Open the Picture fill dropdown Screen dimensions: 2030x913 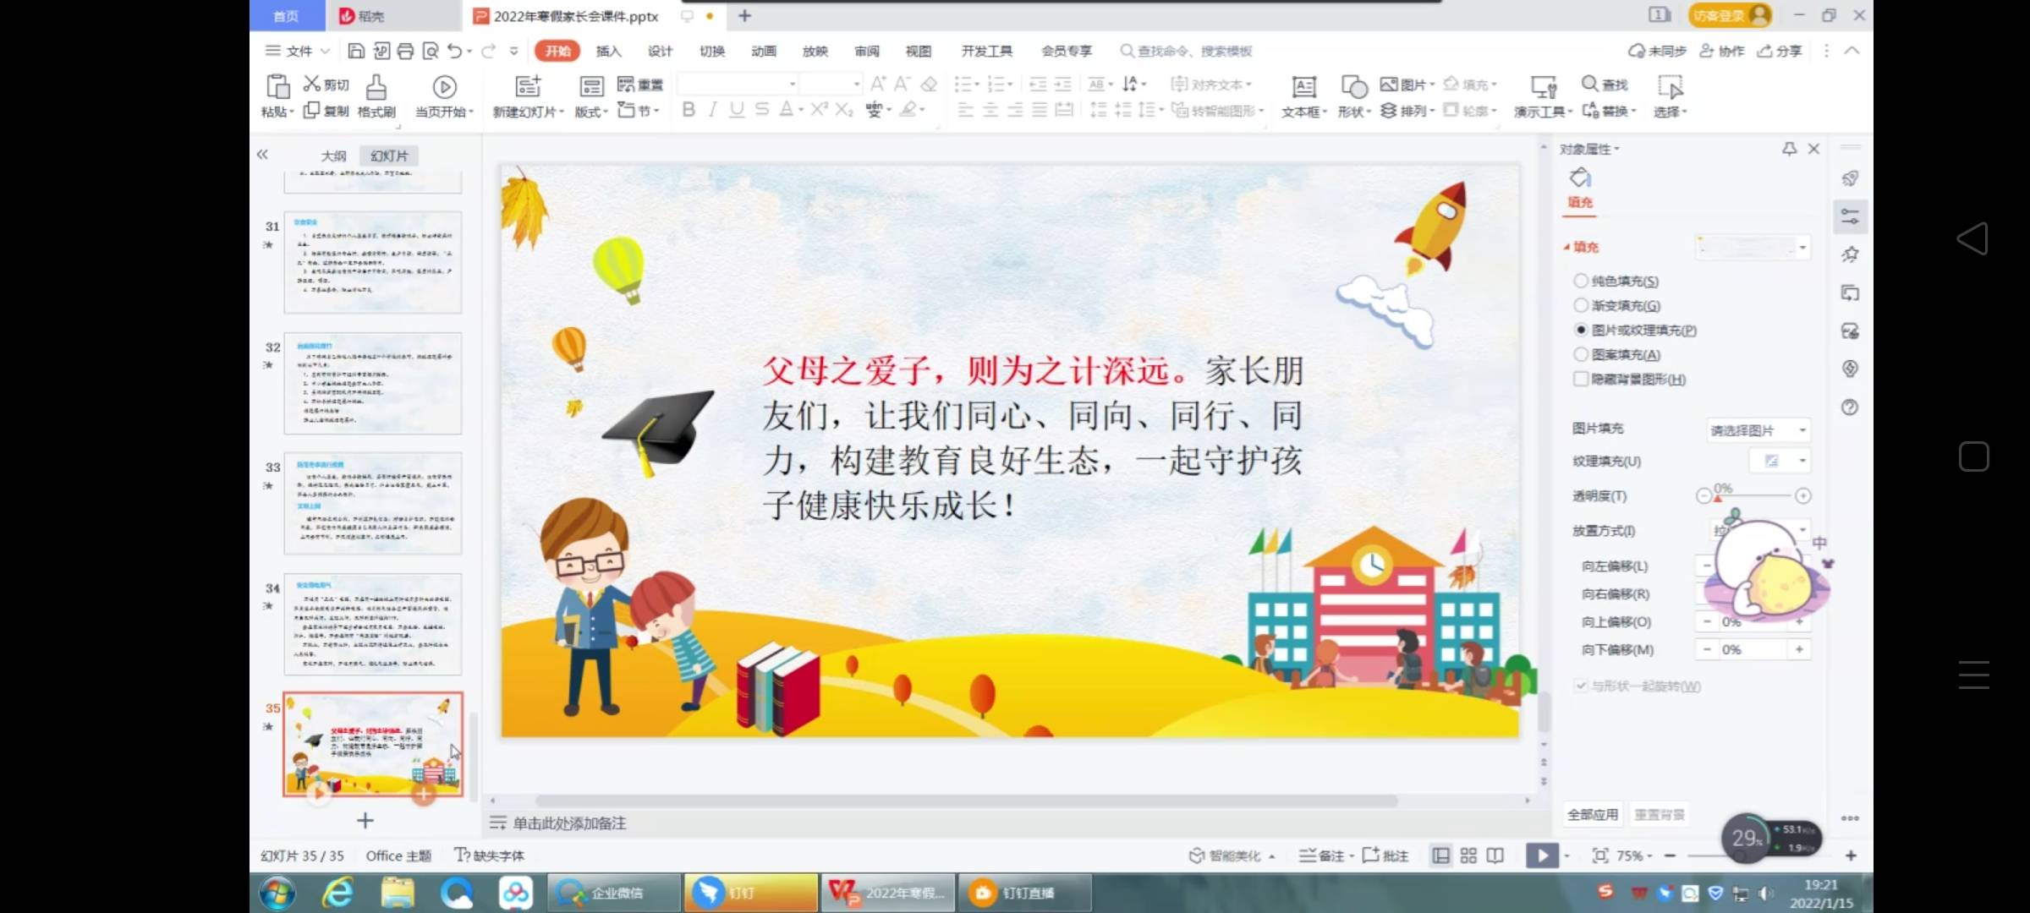(1758, 430)
